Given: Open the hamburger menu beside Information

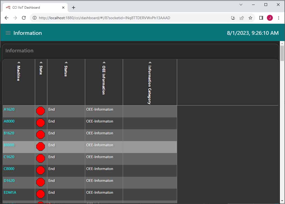Looking at the screenshot, I should point(8,33).
